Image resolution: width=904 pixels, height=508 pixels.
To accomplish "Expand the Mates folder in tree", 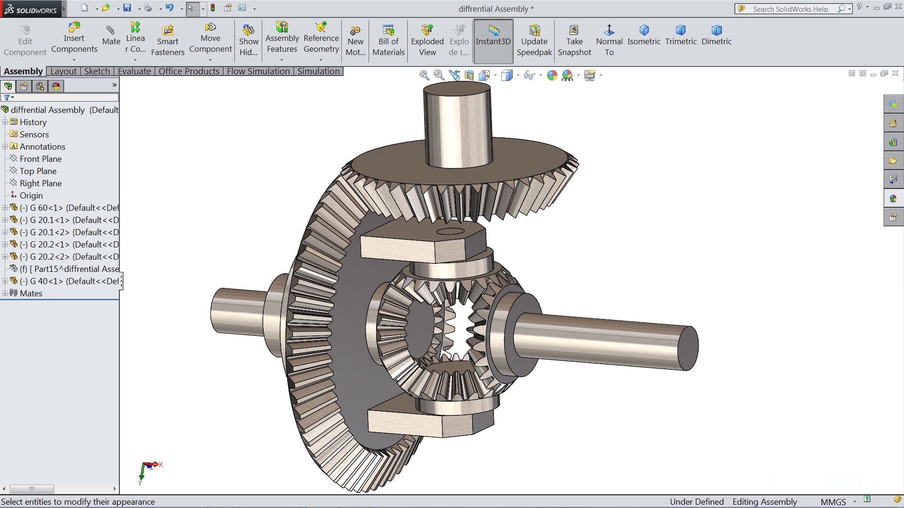I will 5,293.
